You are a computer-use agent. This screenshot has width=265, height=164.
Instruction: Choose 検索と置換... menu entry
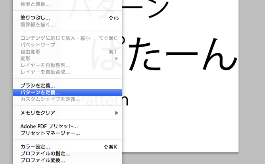(67, 4)
